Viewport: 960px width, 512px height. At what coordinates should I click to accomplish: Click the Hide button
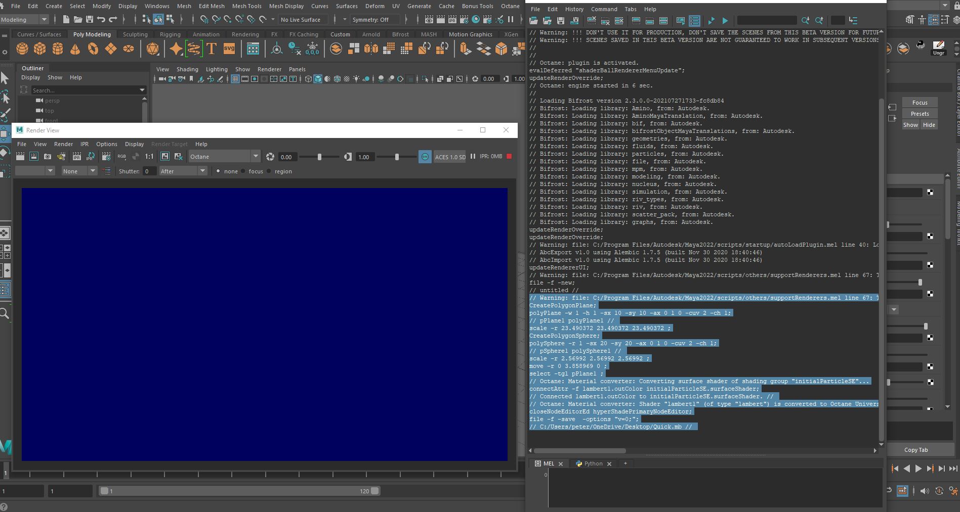click(x=929, y=125)
